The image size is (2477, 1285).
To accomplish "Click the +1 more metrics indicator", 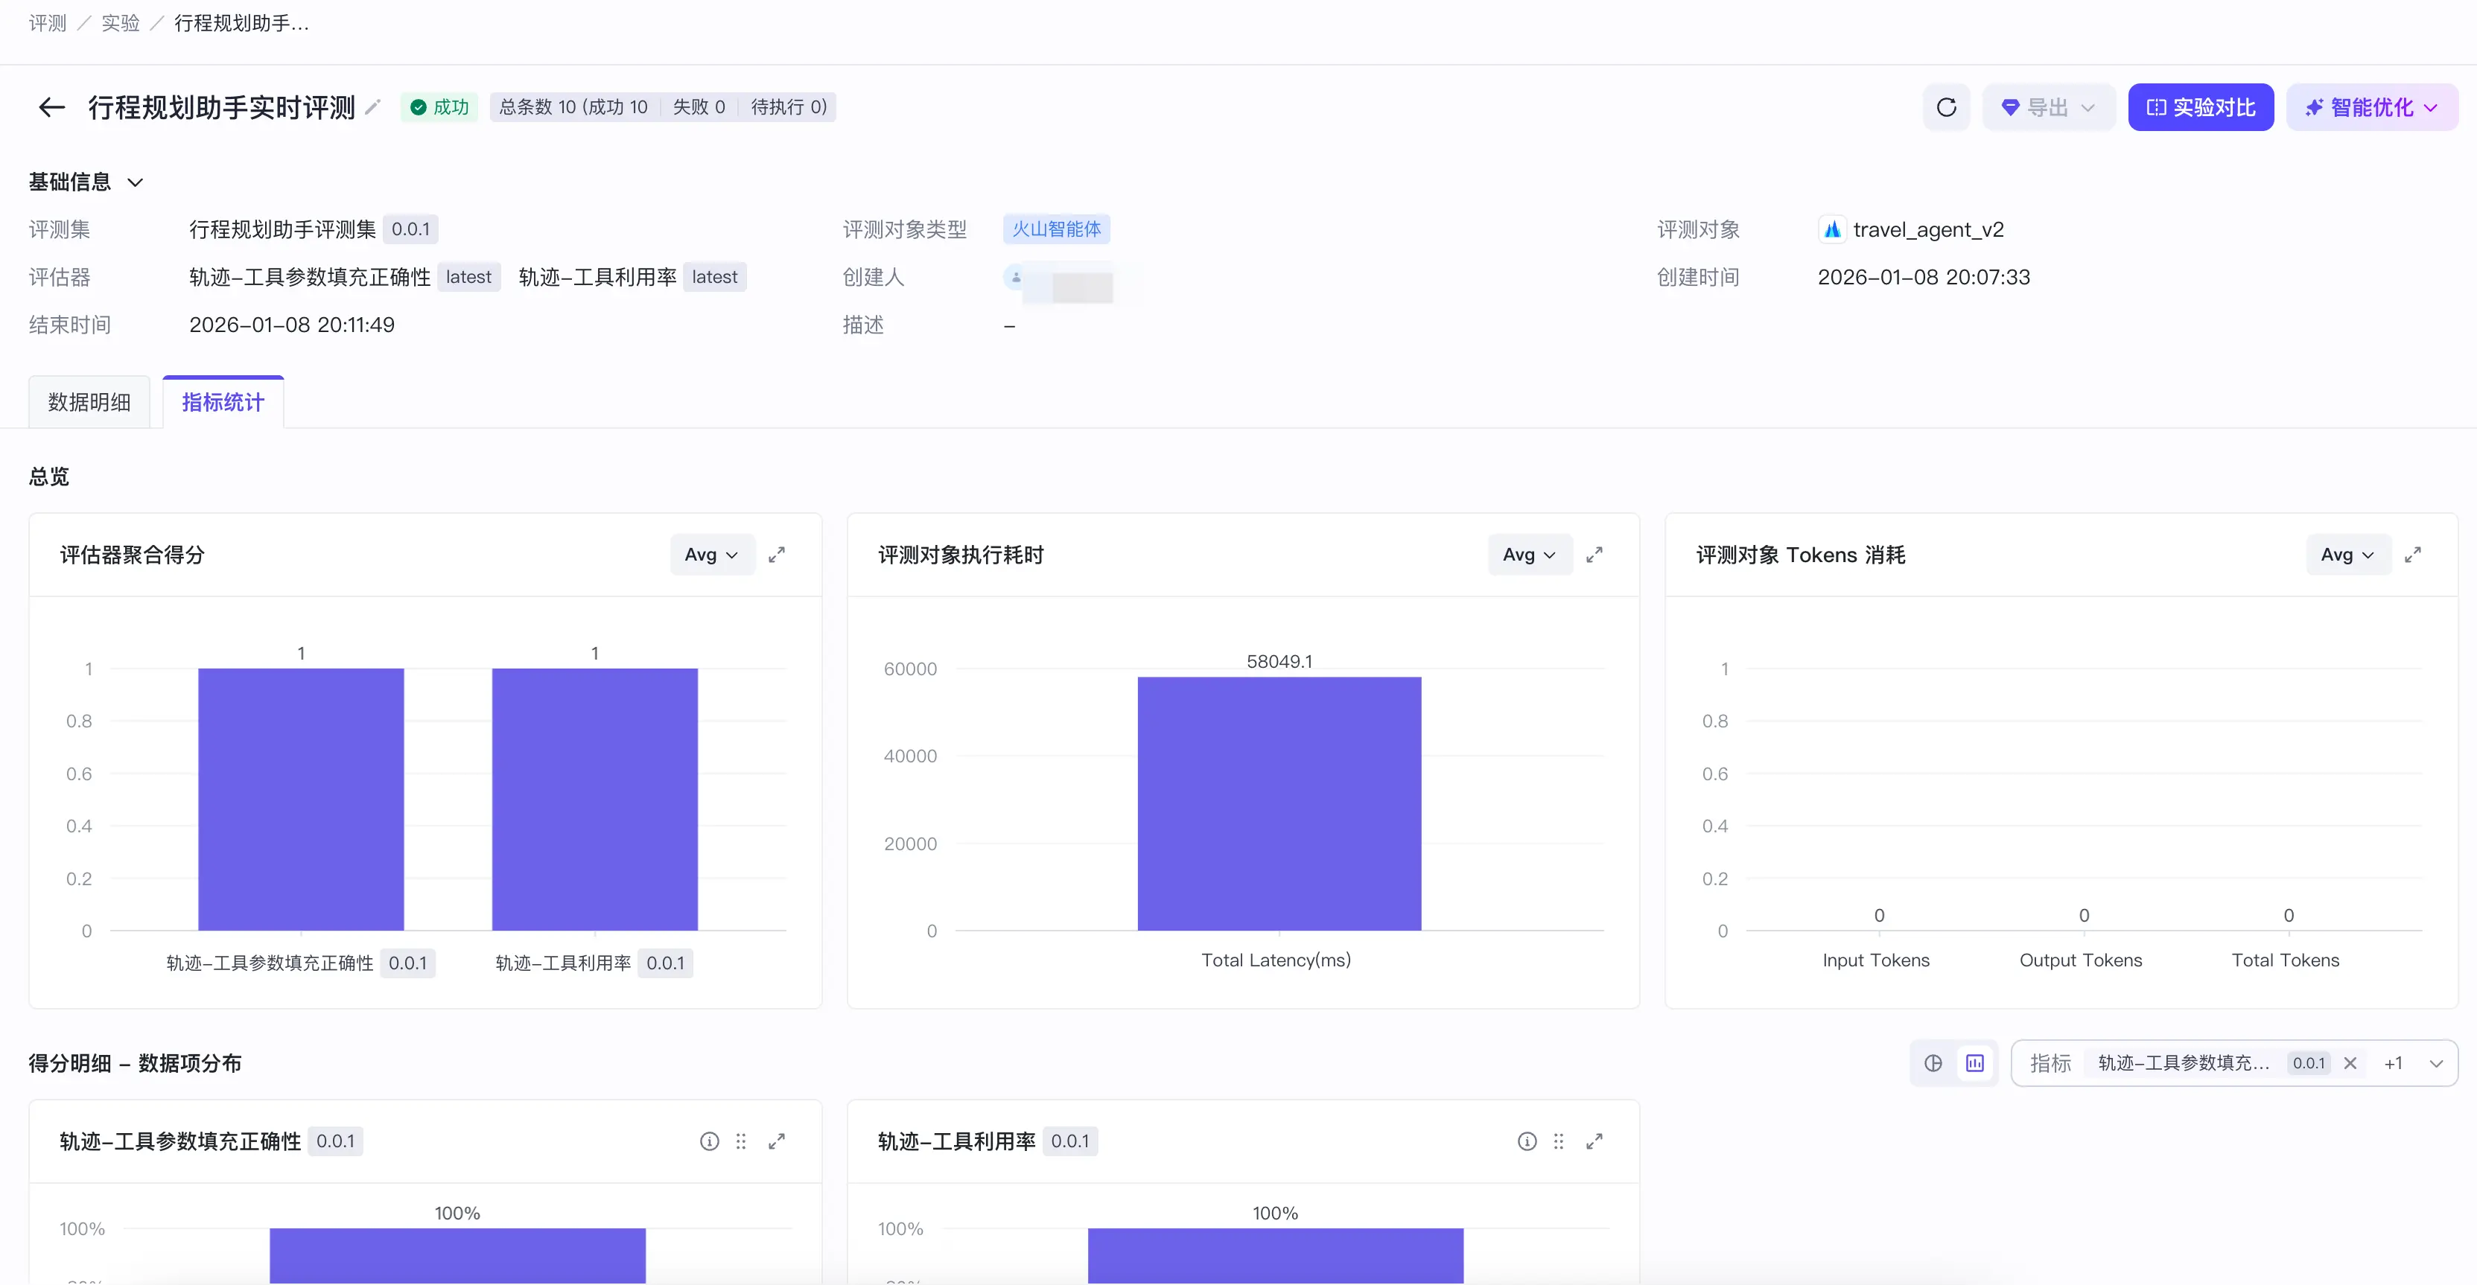I will 2394,1063.
